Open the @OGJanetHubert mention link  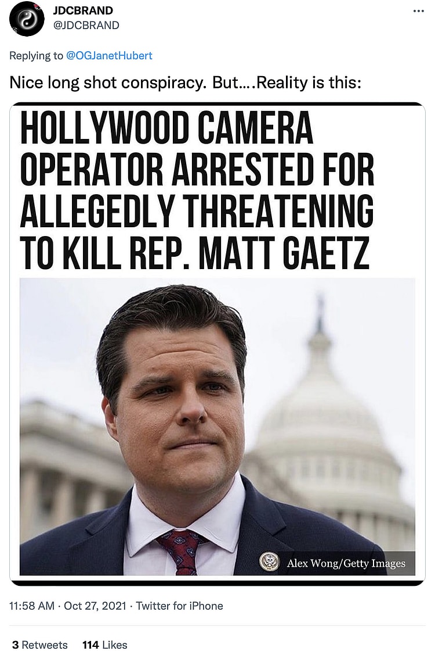point(109,56)
